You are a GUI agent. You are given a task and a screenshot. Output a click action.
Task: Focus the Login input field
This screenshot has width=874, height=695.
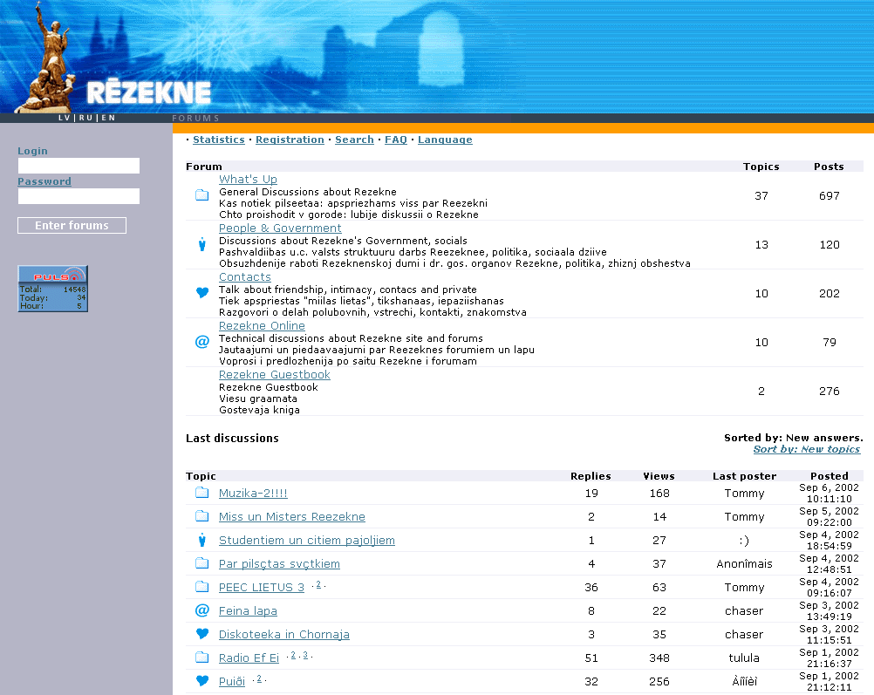(x=79, y=166)
